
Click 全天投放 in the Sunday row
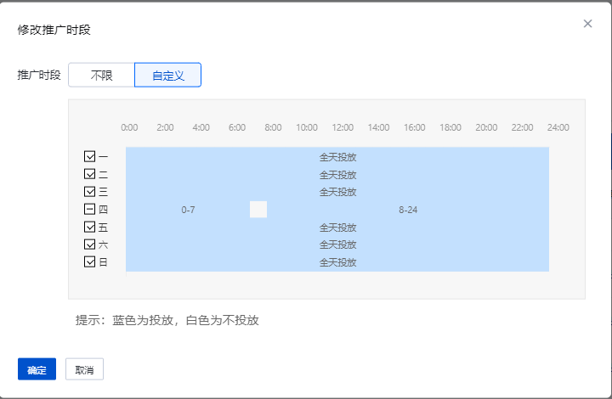338,262
